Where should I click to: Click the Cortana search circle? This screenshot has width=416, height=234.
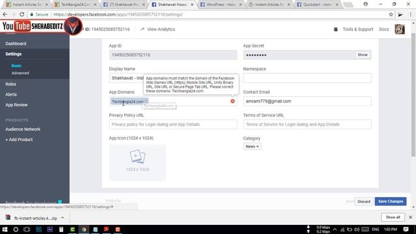pyautogui.click(x=16, y=229)
